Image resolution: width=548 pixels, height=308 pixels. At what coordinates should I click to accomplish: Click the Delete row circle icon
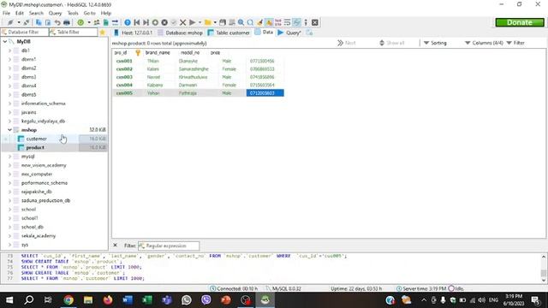[164, 22]
